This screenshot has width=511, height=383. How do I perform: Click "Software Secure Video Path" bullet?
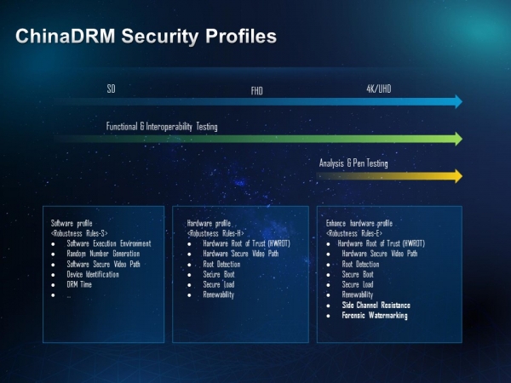(x=103, y=264)
